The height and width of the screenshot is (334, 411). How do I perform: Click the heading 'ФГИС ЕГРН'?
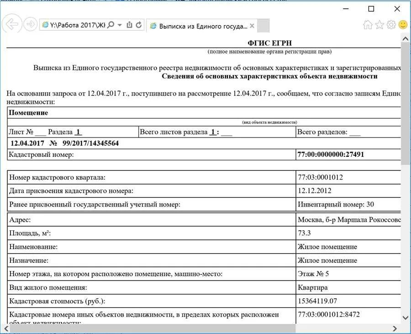(x=269, y=43)
